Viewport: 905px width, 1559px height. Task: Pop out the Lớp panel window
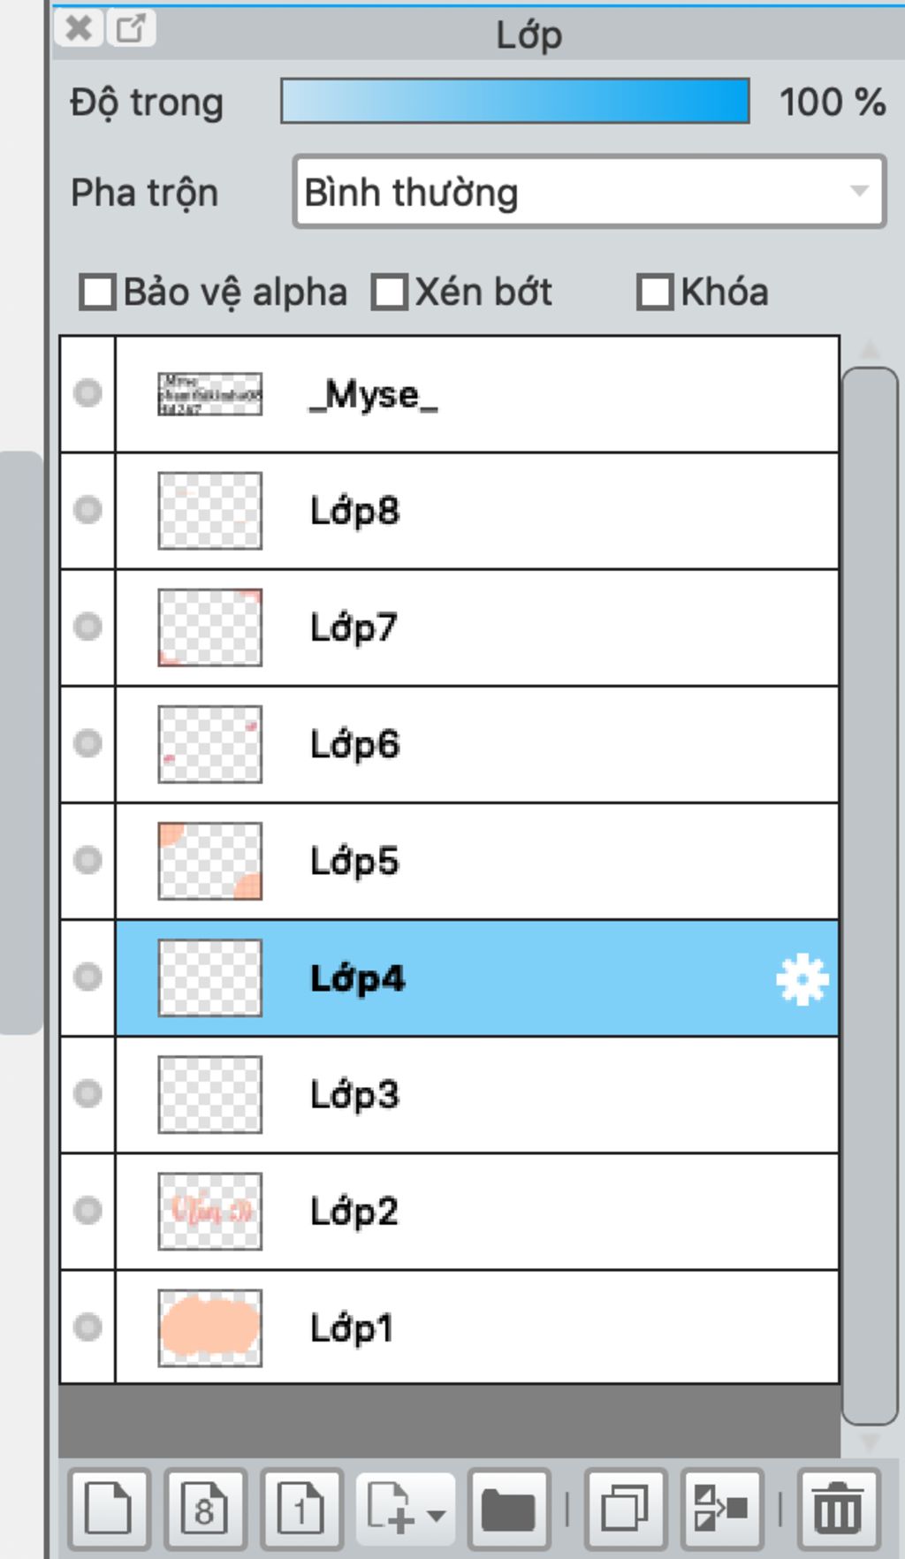131,28
